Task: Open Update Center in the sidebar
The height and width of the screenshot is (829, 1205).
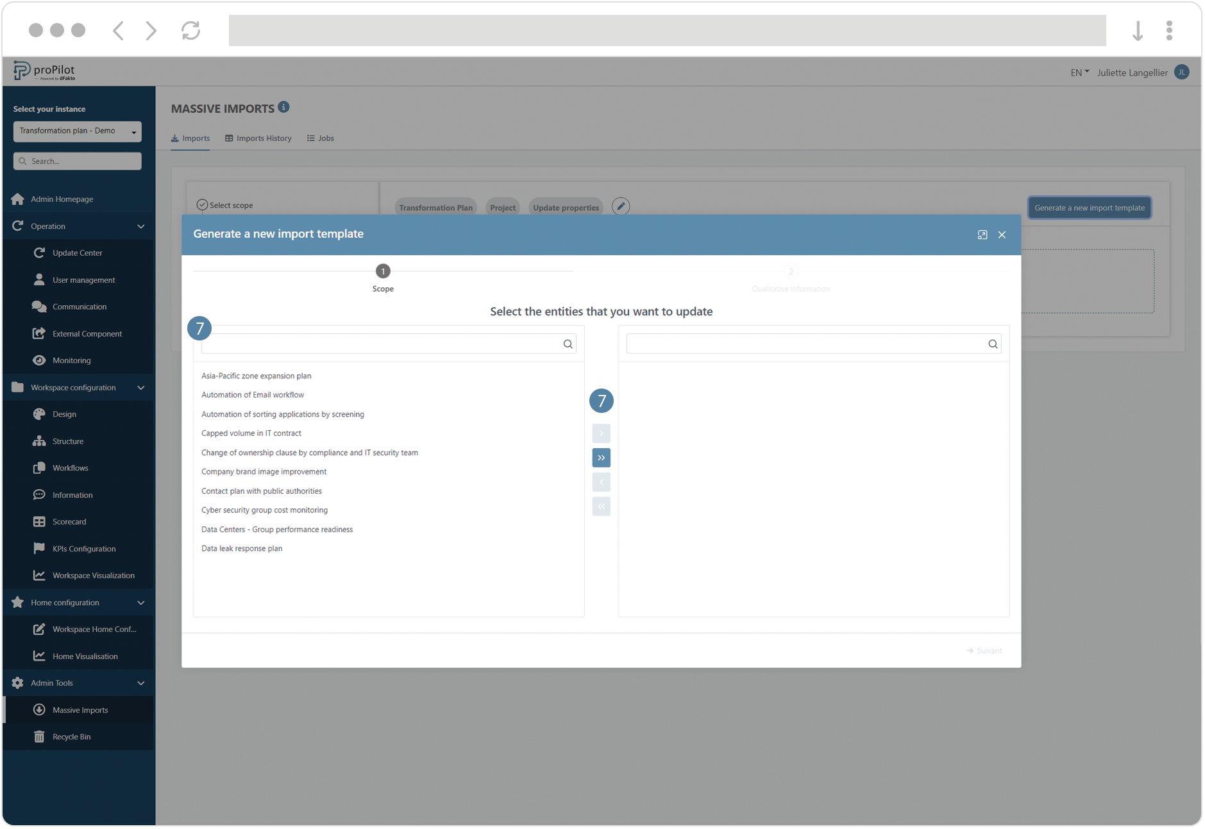Action: pos(77,253)
